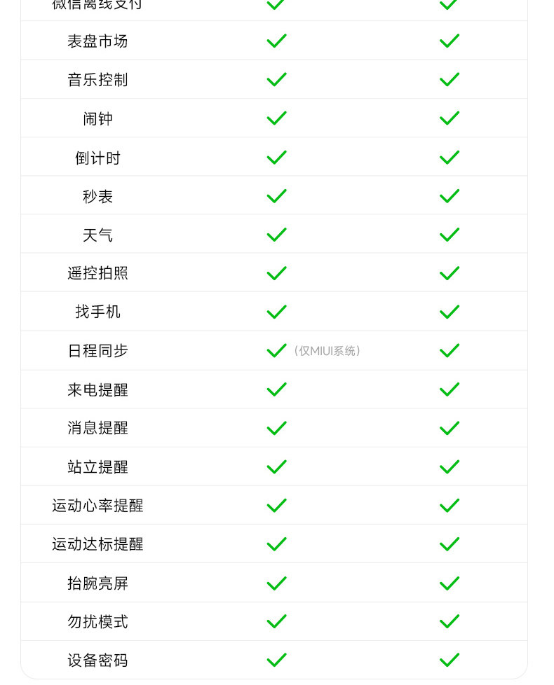Screen dimensions: 554x685
Task: Click second-column checkmark for 来电提醒
Action: (449, 389)
